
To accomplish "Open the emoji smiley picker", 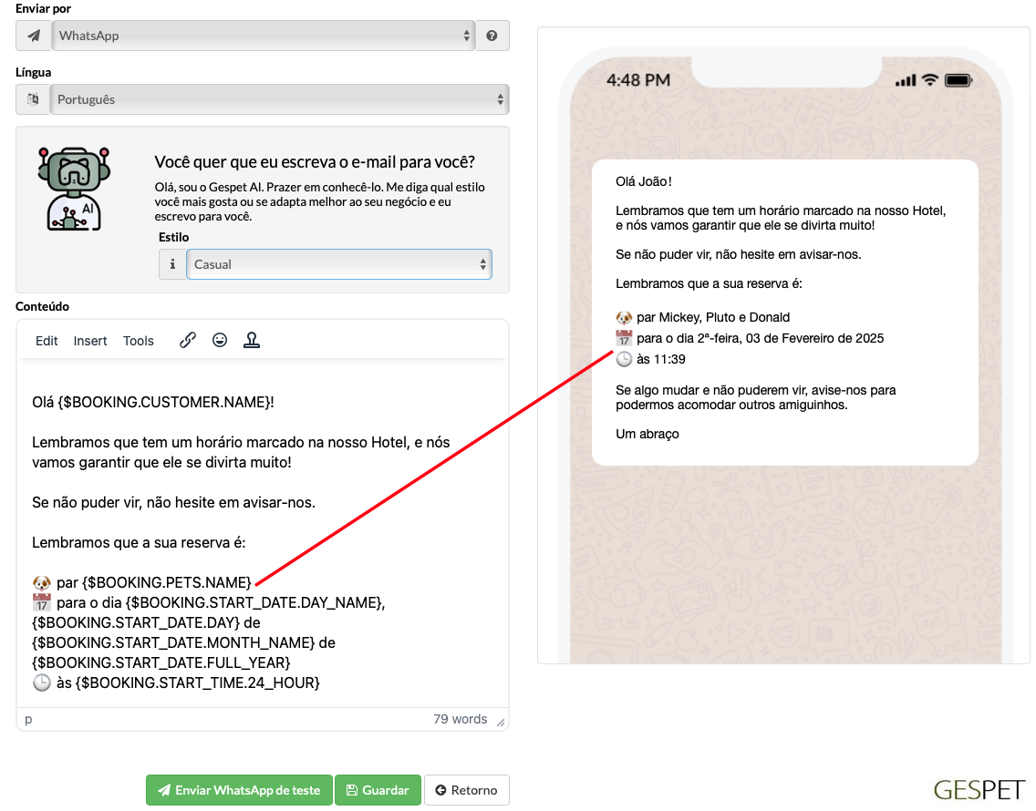I will click(x=220, y=340).
